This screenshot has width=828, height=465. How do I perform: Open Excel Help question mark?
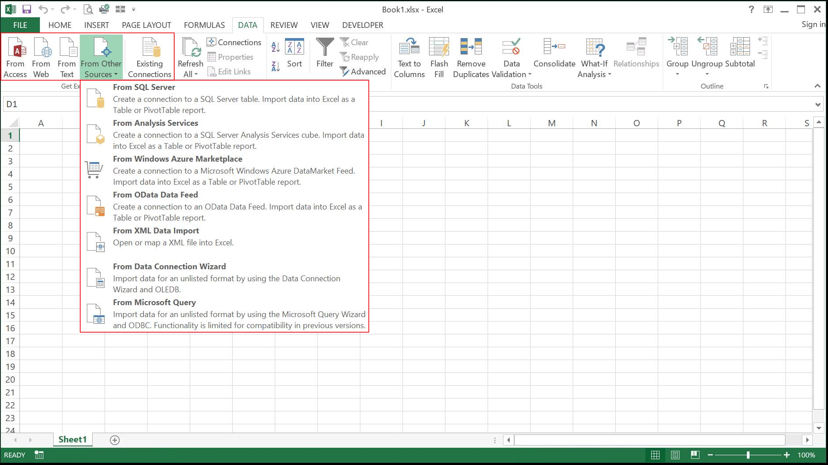point(751,9)
